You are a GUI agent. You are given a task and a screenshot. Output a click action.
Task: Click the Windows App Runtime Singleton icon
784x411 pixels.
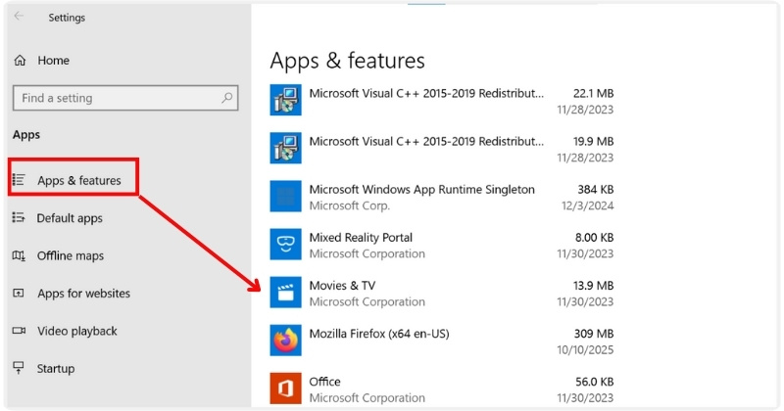pyautogui.click(x=285, y=196)
